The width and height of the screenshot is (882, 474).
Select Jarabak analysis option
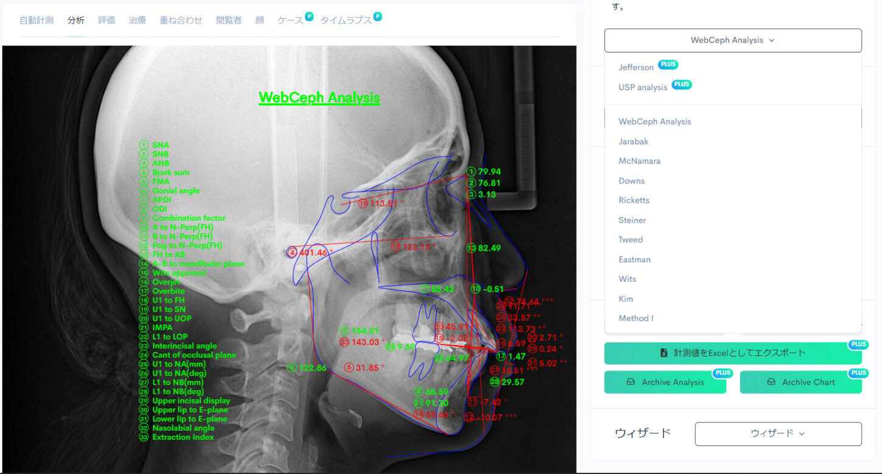(634, 141)
